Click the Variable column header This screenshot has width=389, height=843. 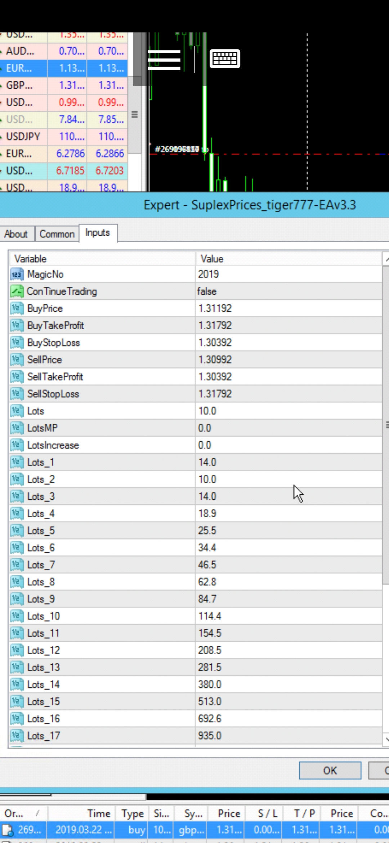click(x=30, y=259)
